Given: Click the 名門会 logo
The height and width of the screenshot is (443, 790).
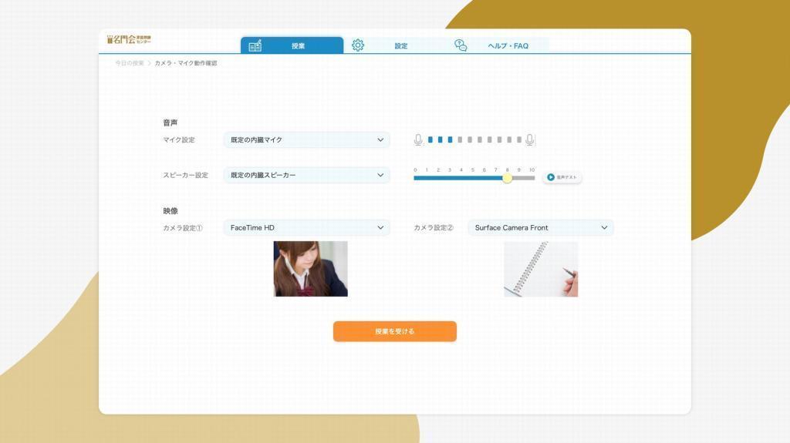Looking at the screenshot, I should point(129,39).
